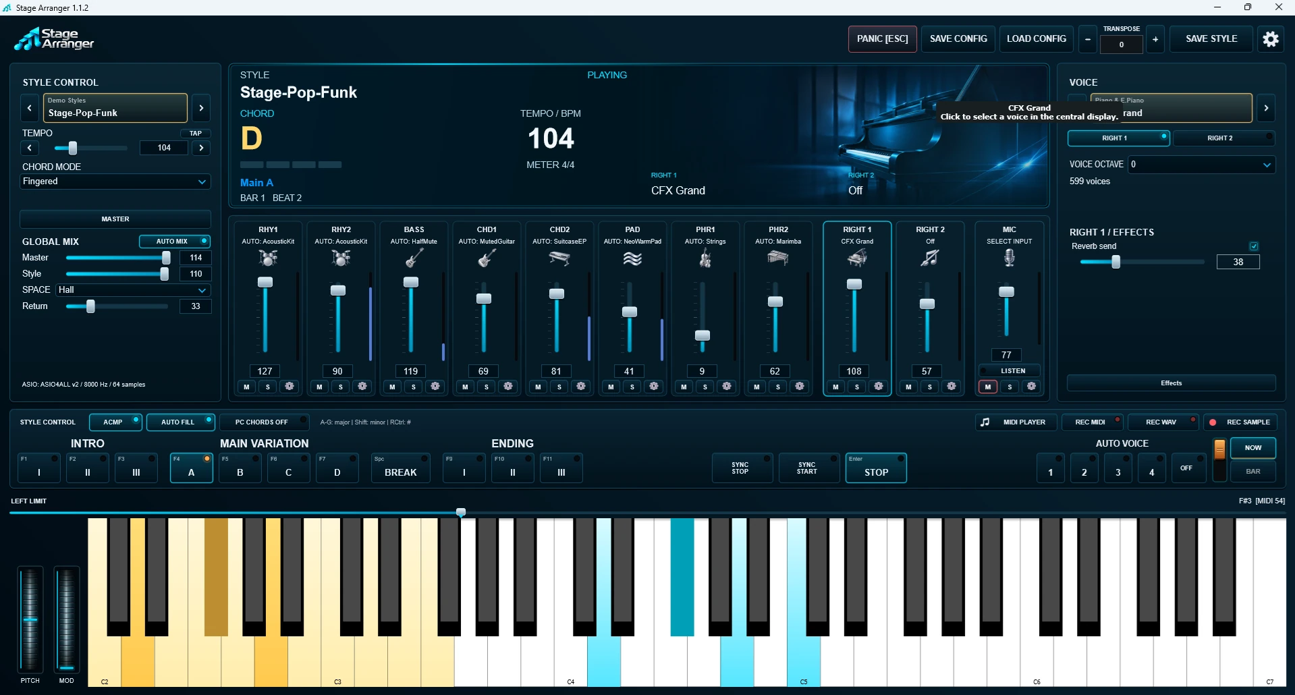The height and width of the screenshot is (695, 1295).
Task: Open RHY1 channel settings gear
Action: (x=290, y=387)
